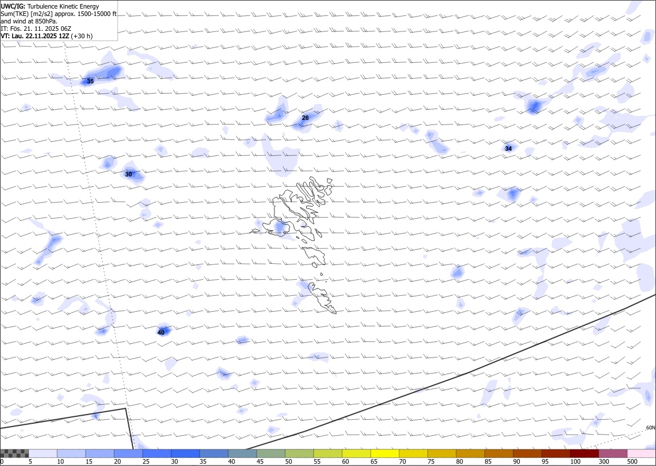This screenshot has height=466, width=656.
Task: Click the southernmost Faroe island outline
Action: point(322,298)
